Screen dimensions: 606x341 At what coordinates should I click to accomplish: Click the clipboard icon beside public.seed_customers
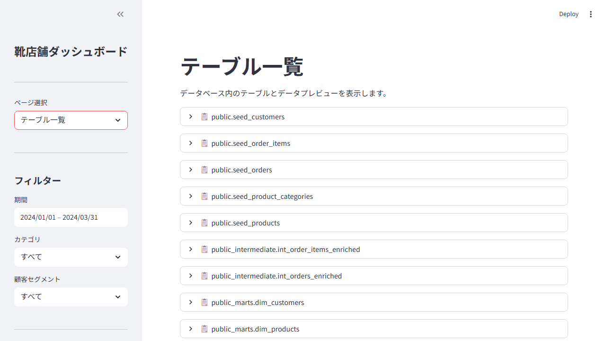click(x=205, y=117)
